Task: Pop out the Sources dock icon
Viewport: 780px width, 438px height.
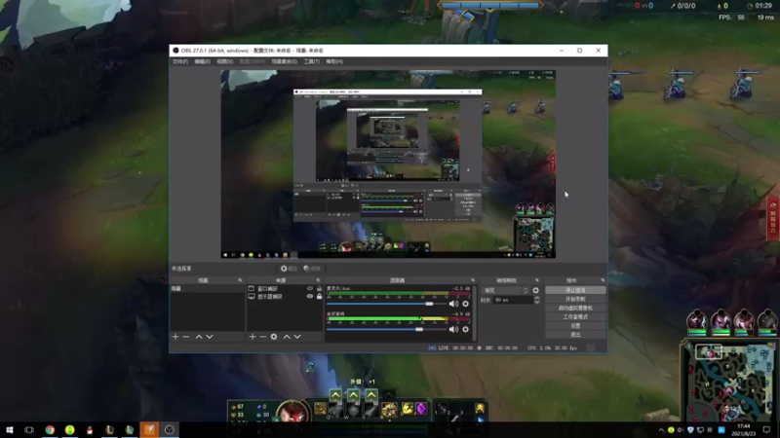Action: click(x=318, y=280)
